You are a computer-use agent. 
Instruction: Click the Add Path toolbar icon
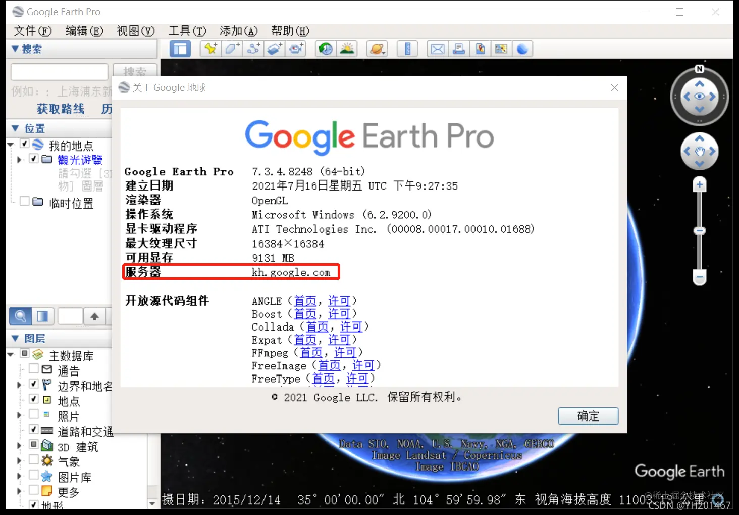[253, 49]
